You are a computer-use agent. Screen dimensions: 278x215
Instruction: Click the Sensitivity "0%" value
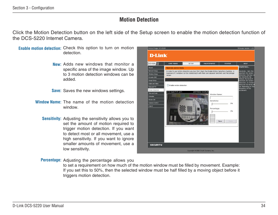tap(232, 103)
